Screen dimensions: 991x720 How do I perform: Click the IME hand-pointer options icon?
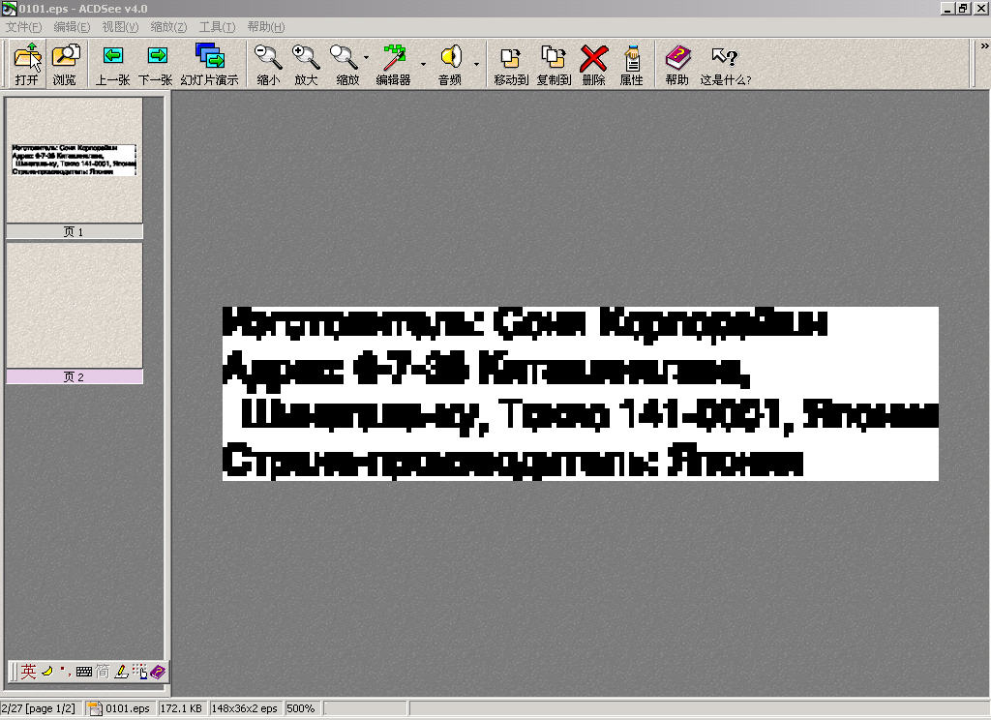[x=139, y=672]
